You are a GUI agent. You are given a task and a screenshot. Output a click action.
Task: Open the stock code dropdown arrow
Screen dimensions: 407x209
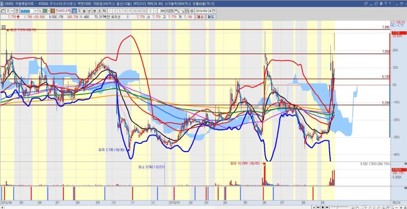click(36, 11)
